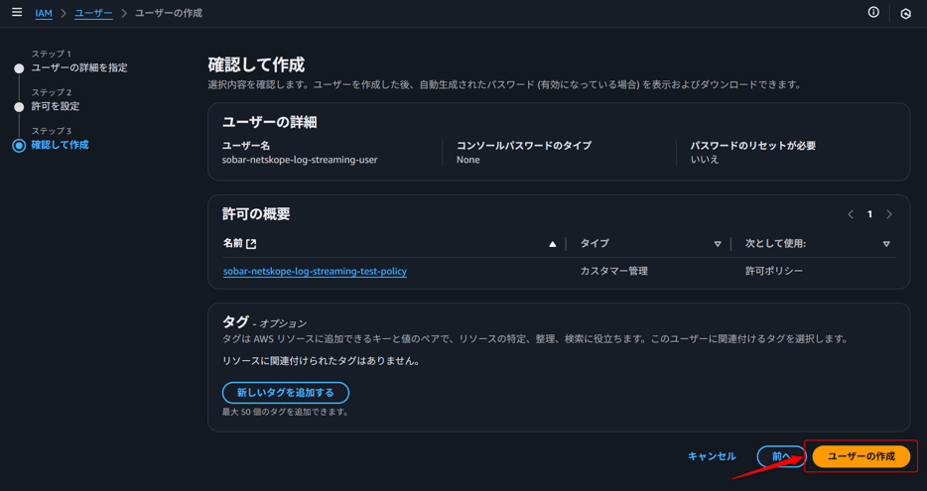Open 次として使用 column sort dropdown
The image size is (927, 491).
click(x=886, y=244)
